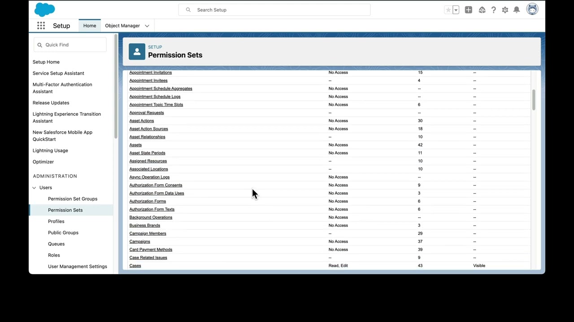574x322 pixels.
Task: Open Appointment Topic Time Slots link
Action: pos(157,105)
